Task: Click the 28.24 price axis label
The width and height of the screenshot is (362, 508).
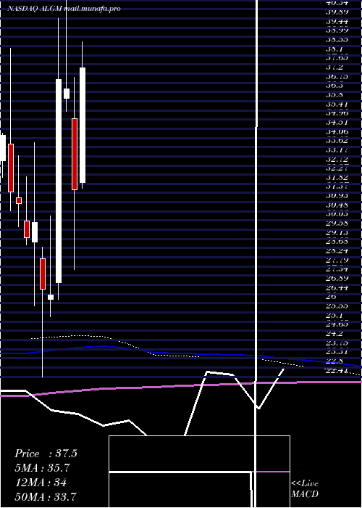Action: [337, 251]
